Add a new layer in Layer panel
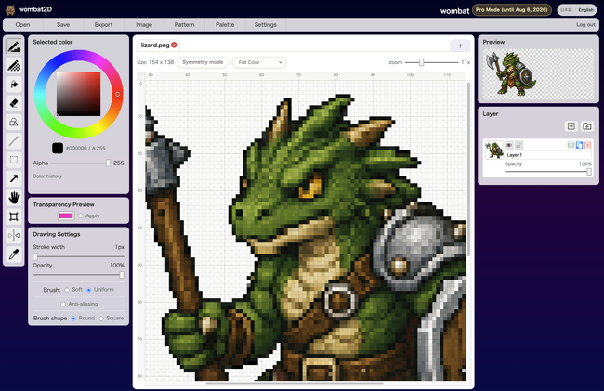This screenshot has height=391, width=604. click(x=571, y=126)
